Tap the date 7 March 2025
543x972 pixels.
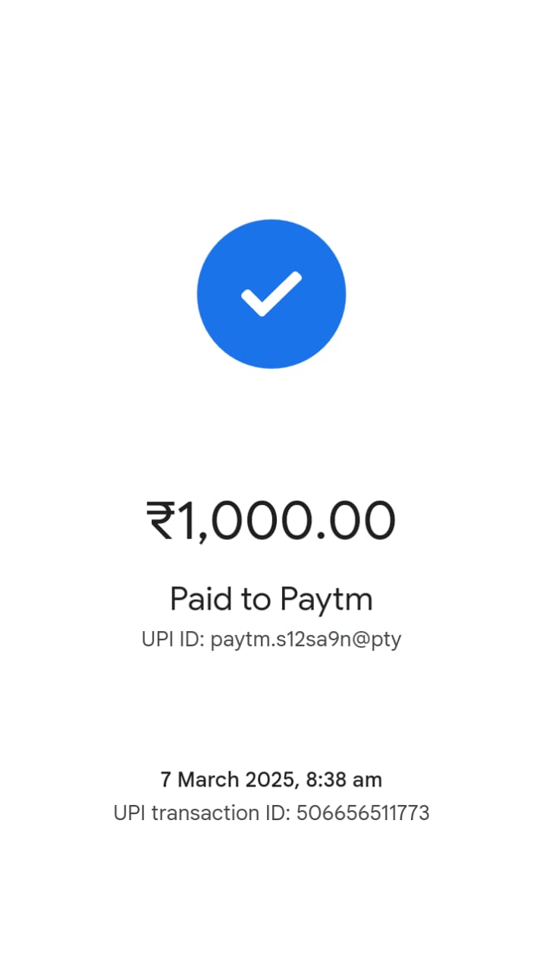(x=230, y=779)
